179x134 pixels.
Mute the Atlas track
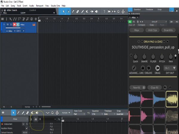[7, 24]
